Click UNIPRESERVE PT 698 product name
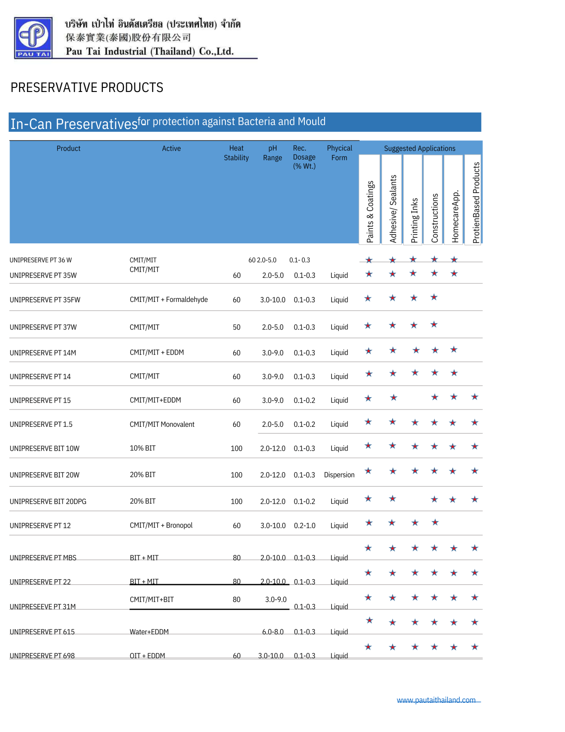This screenshot has width=565, height=732. click(42, 656)
